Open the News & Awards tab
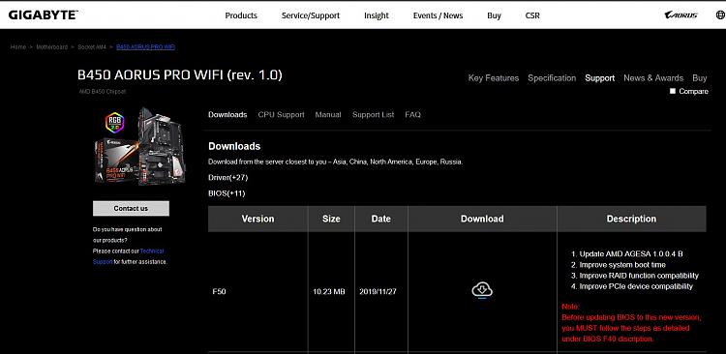The image size is (726, 354). (653, 78)
